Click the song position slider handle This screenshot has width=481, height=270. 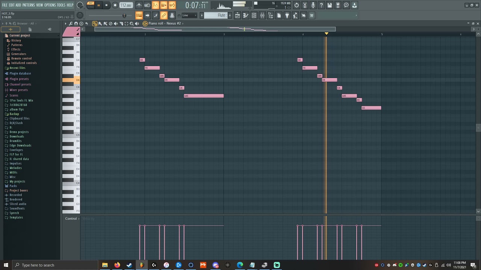[x=124, y=15]
